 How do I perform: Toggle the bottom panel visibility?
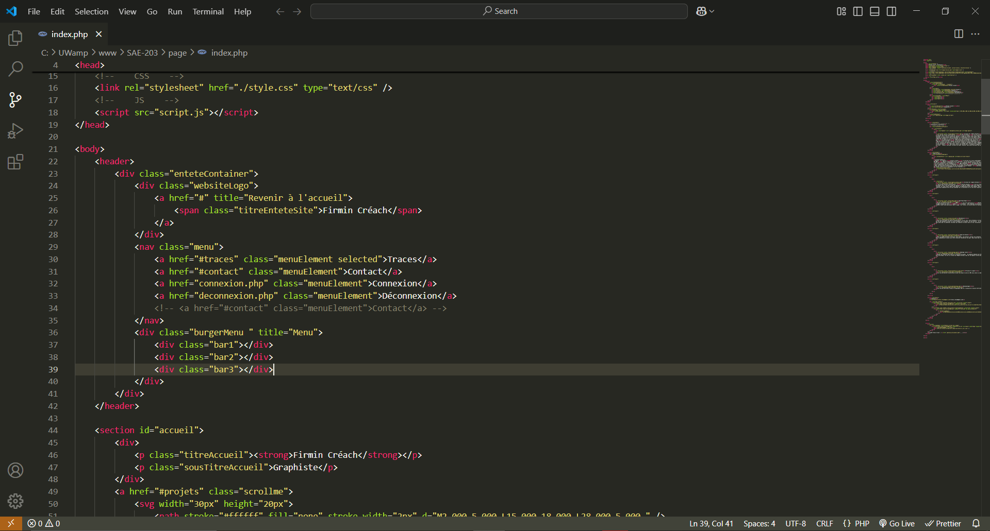pyautogui.click(x=874, y=11)
